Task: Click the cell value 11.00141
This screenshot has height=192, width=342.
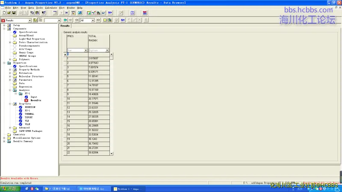Action: coord(99,76)
